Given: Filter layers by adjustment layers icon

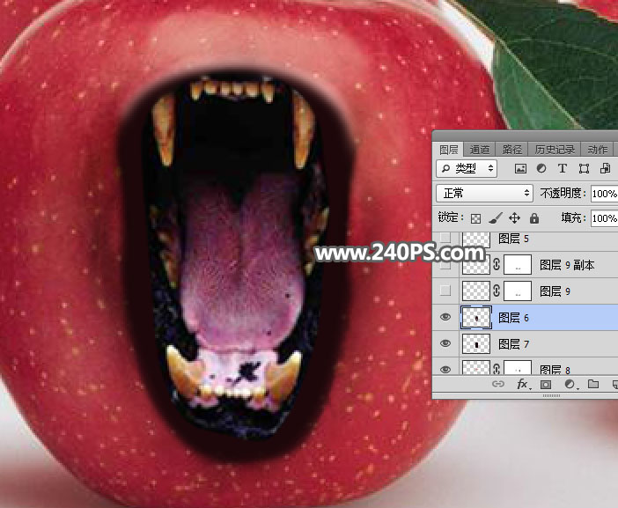Looking at the screenshot, I should click(x=541, y=169).
